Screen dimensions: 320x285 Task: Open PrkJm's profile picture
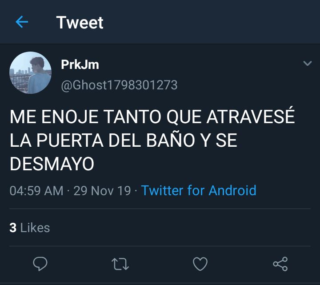point(30,72)
